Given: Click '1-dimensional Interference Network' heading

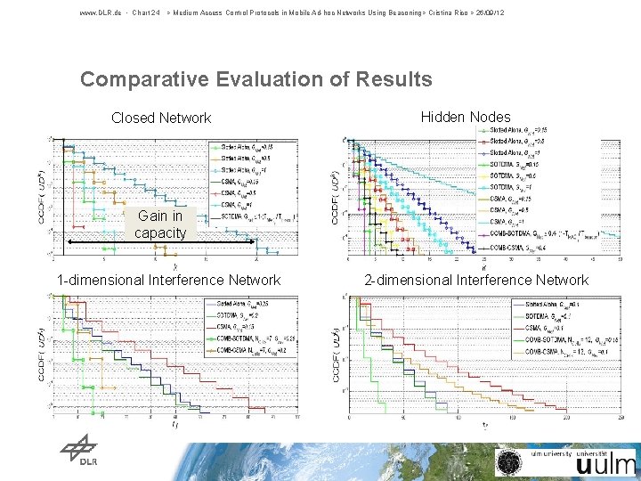Looking at the screenshot, I should tap(169, 281).
